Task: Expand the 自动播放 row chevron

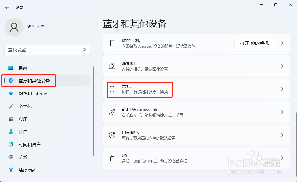Action: [282, 135]
